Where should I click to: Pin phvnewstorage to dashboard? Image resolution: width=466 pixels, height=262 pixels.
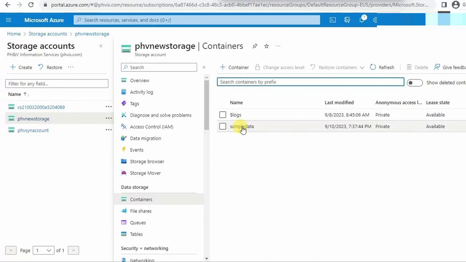click(255, 46)
